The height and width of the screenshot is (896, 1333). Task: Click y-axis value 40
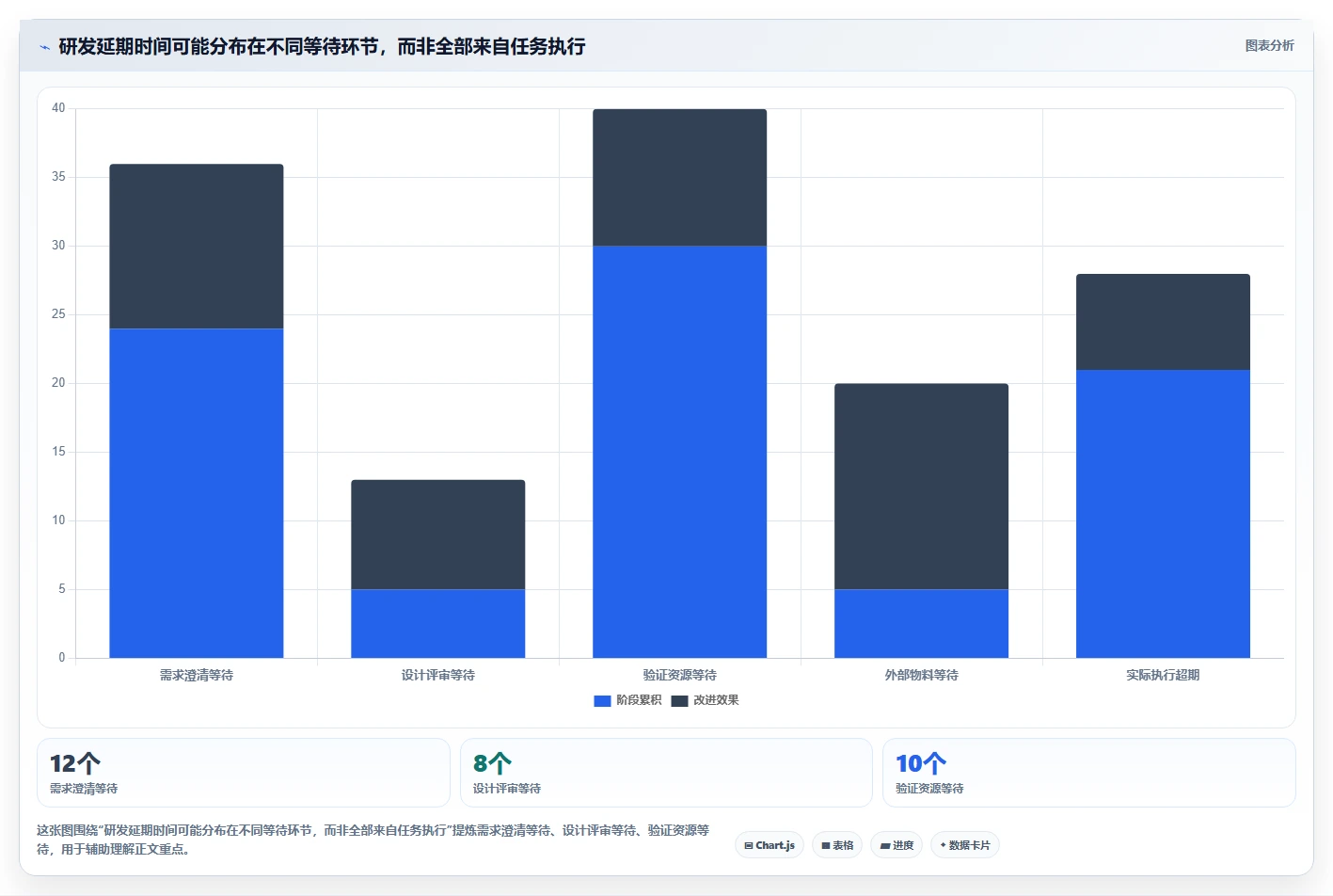point(58,108)
